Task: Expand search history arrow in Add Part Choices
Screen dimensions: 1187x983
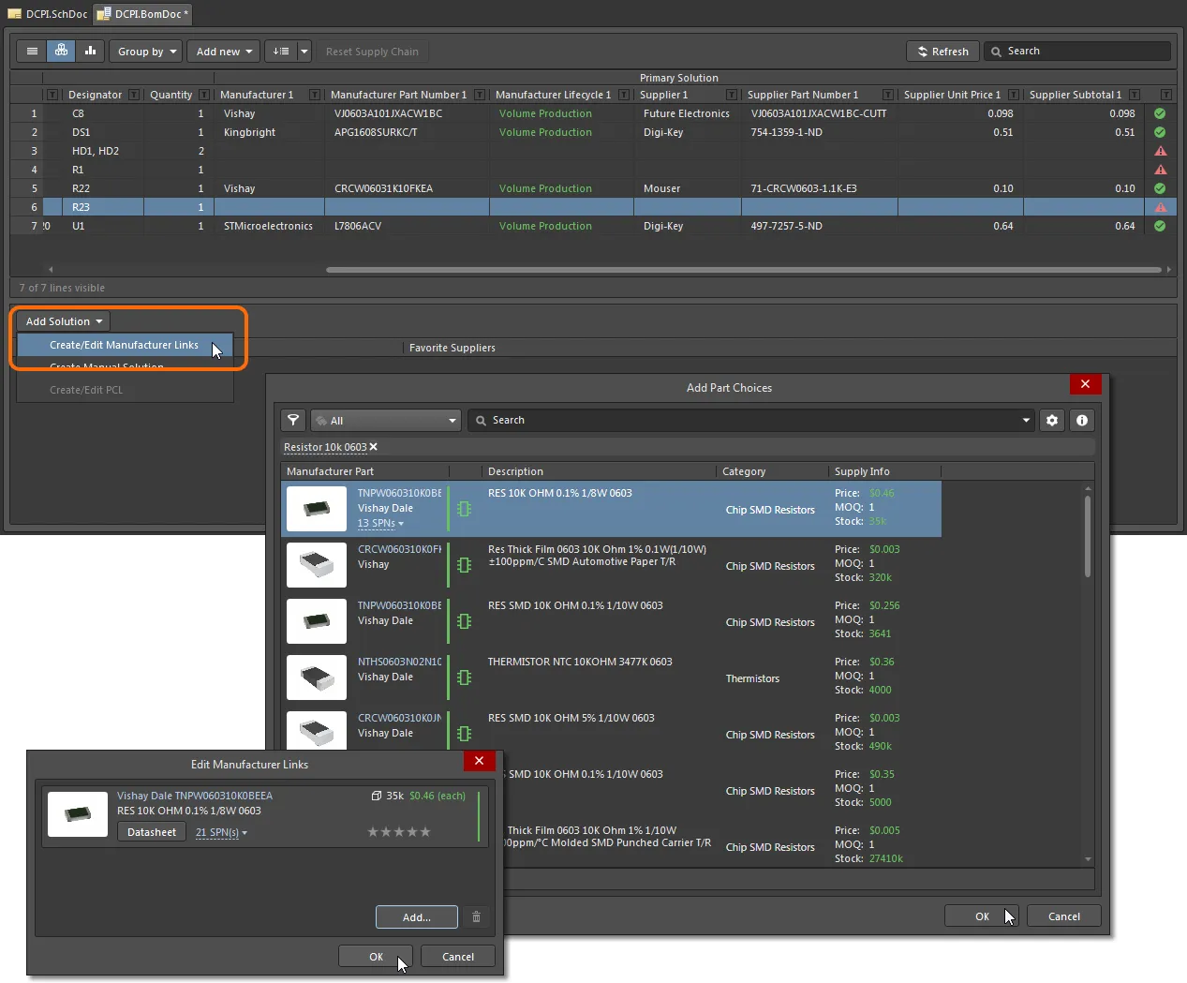Action: coord(1026,420)
